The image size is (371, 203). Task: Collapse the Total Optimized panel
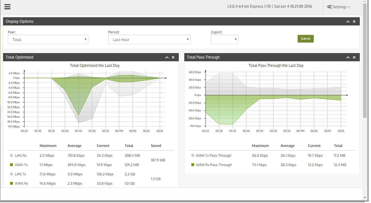167,57
